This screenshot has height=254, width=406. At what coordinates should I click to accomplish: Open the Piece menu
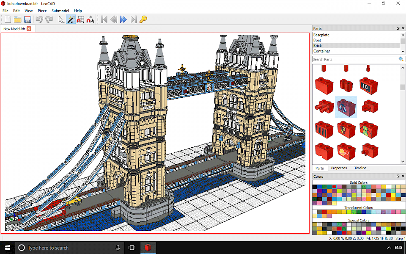point(42,11)
